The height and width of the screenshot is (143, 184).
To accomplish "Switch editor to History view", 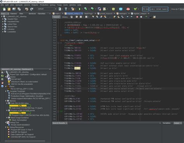I will (65, 17).
